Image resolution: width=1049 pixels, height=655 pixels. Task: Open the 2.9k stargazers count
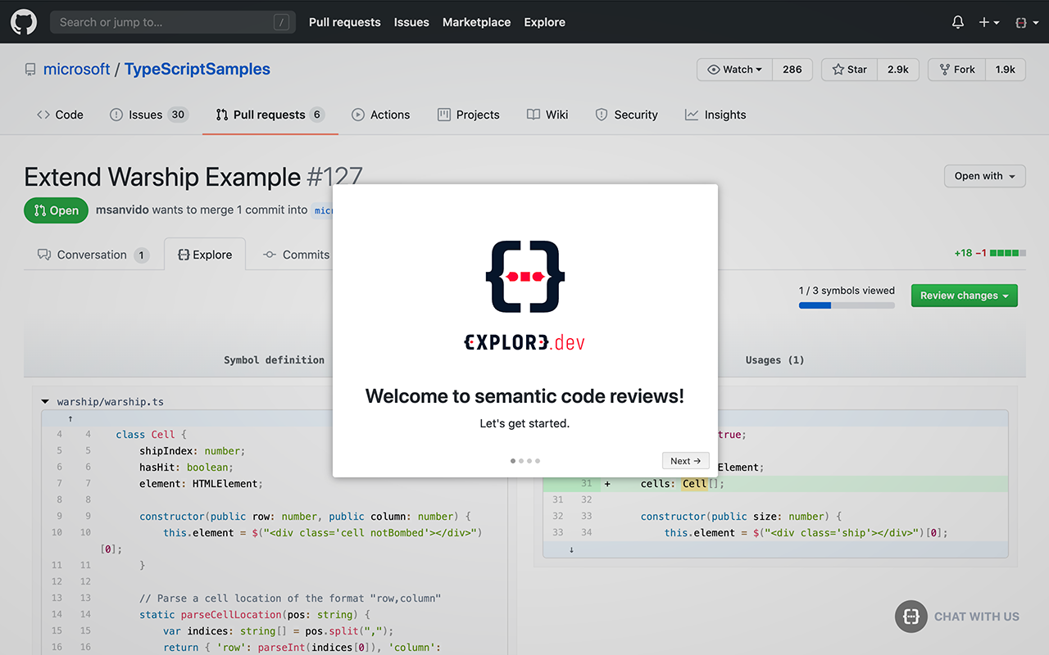click(x=898, y=70)
